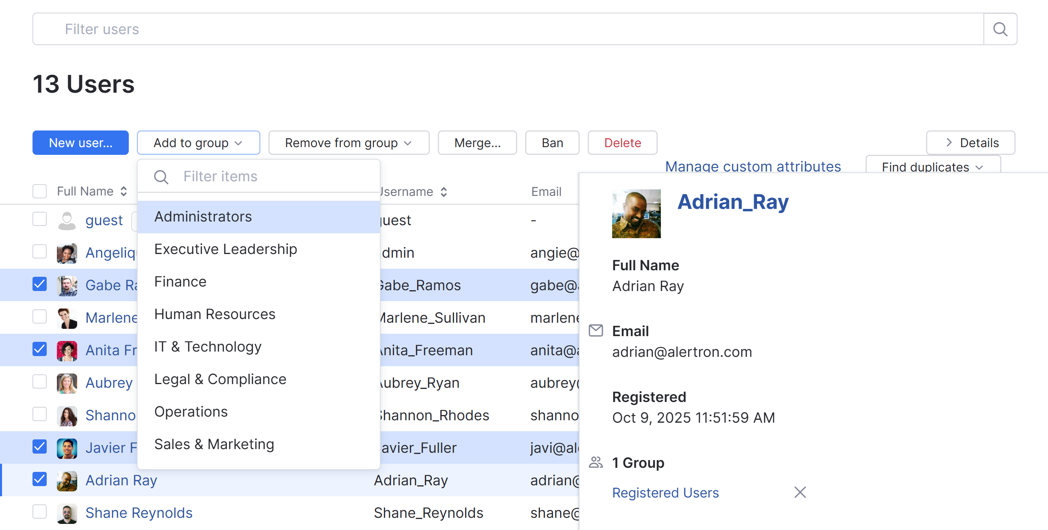Remove Registered Users group via the X icon

click(799, 492)
